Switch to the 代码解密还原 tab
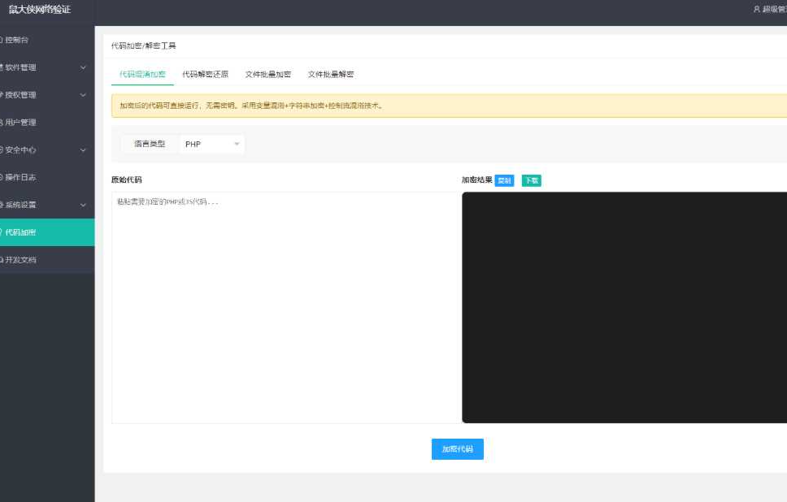 coord(205,74)
